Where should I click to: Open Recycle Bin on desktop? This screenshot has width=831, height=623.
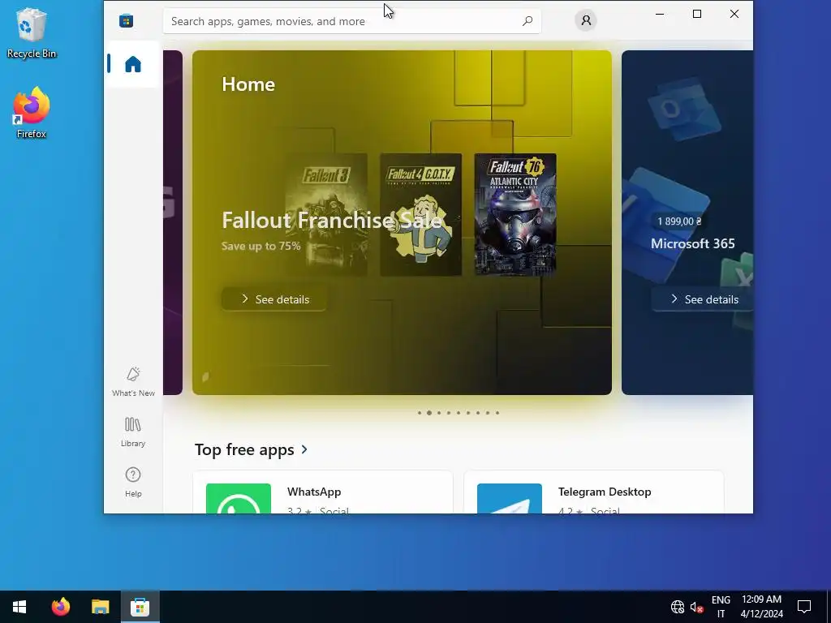tap(32, 33)
